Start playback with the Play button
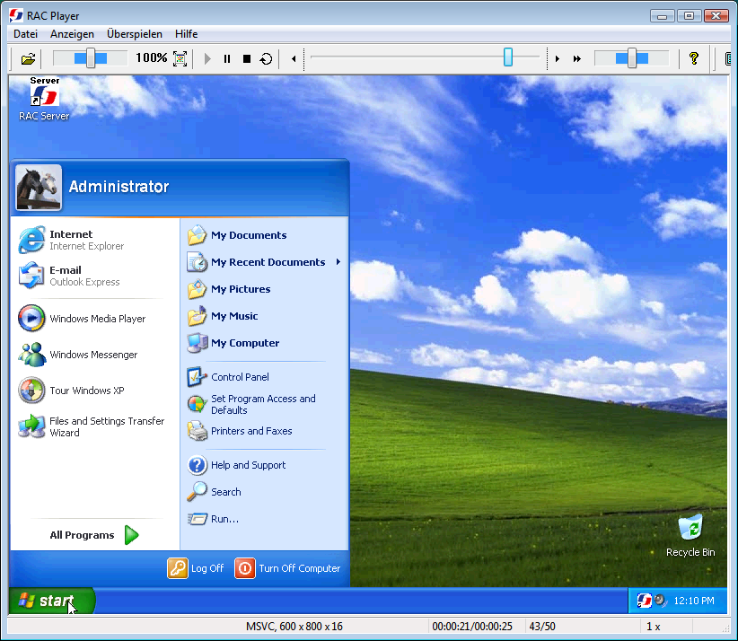Screen dimensions: 738x641 point(207,59)
